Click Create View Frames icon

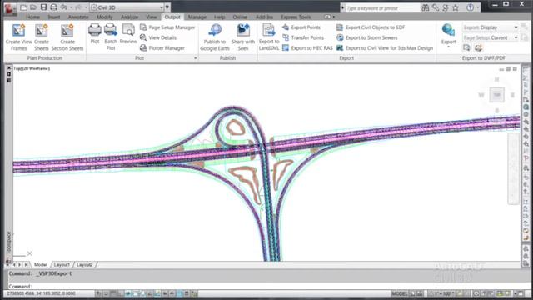pyautogui.click(x=18, y=31)
